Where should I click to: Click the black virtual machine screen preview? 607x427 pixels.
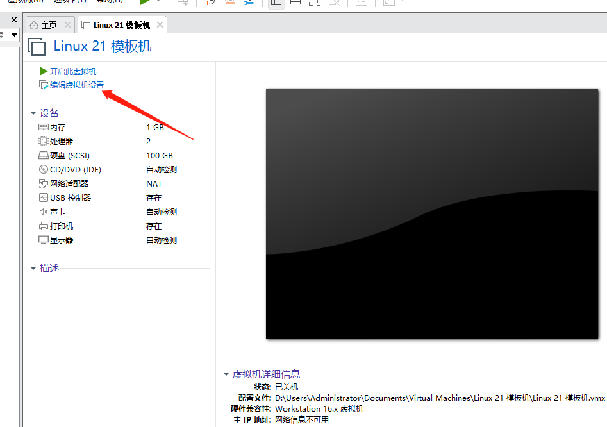coord(432,213)
